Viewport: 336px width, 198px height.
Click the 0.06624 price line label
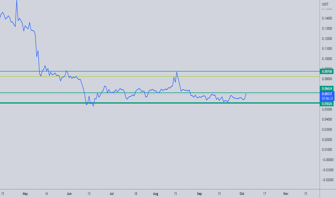point(327,89)
